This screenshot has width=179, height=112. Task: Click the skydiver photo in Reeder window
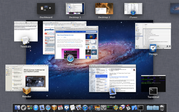pyautogui.click(x=36, y=81)
